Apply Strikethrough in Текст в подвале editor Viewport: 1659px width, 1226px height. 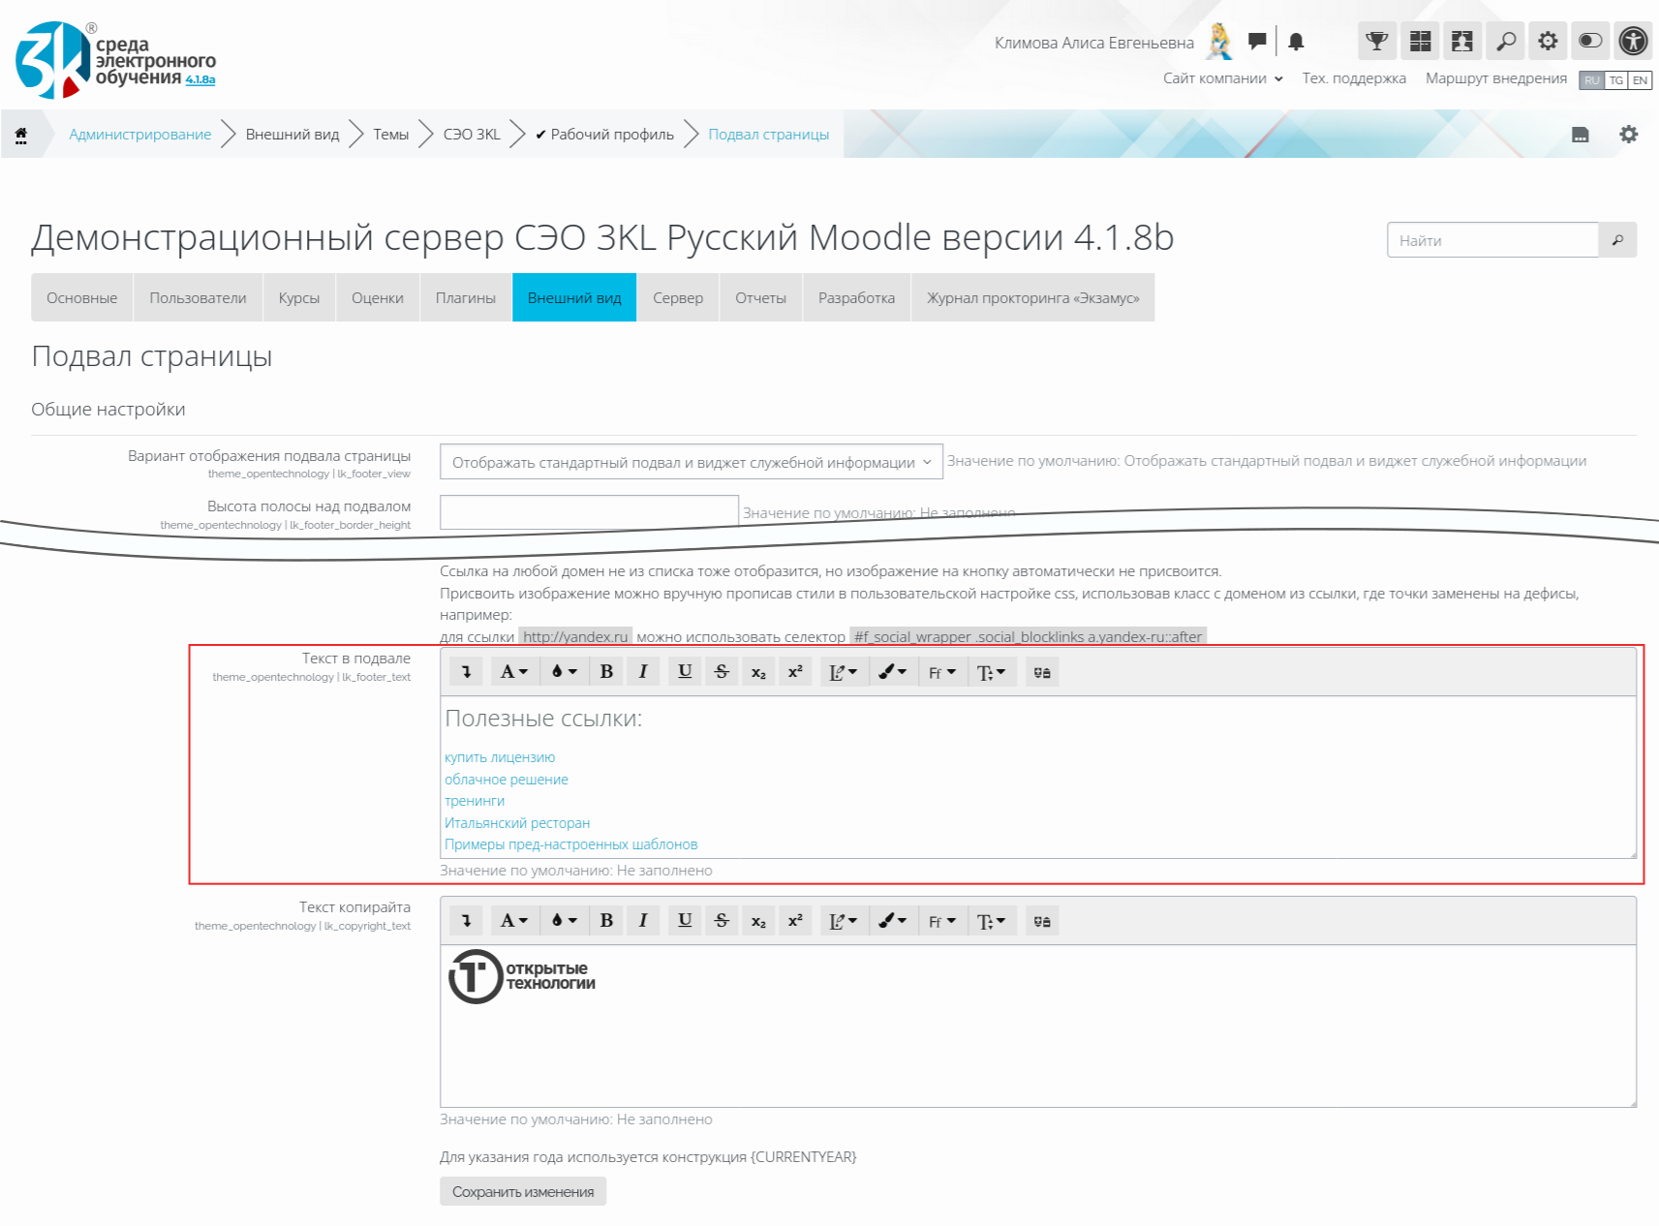click(722, 671)
